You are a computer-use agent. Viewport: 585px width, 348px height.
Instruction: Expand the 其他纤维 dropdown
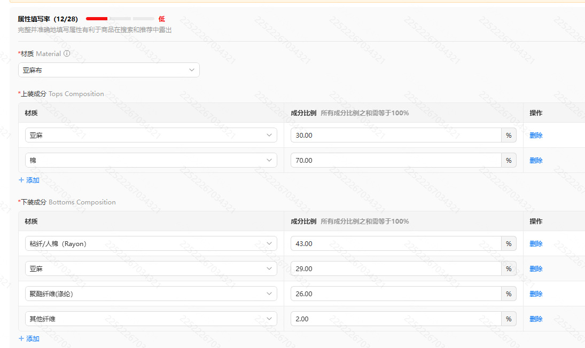[x=151, y=319]
